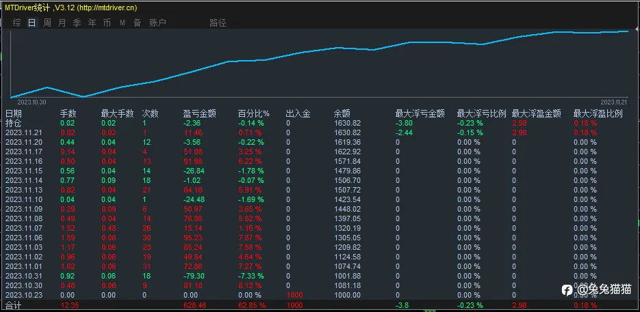The height and width of the screenshot is (312, 640).
Task: Open the 周 weekly statistics tab
Action: click(x=47, y=23)
